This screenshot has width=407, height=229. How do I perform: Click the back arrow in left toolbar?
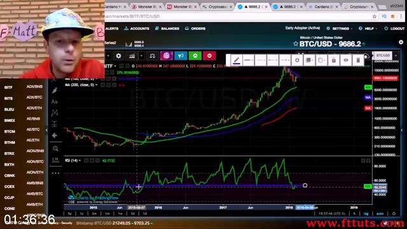click(55, 135)
